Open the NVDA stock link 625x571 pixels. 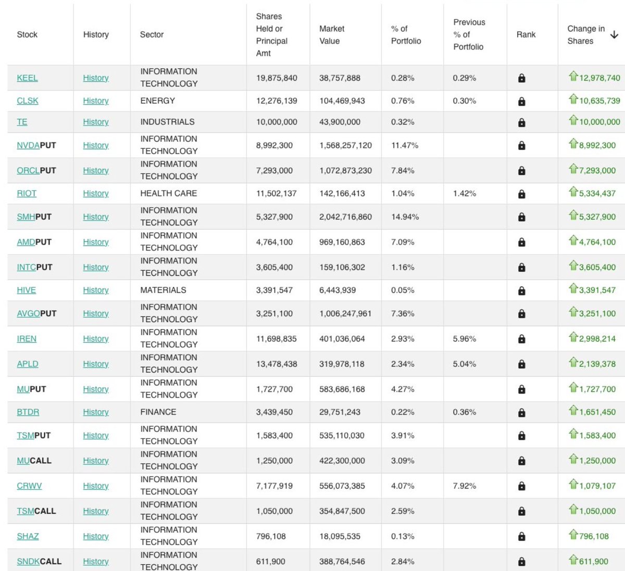(28, 145)
